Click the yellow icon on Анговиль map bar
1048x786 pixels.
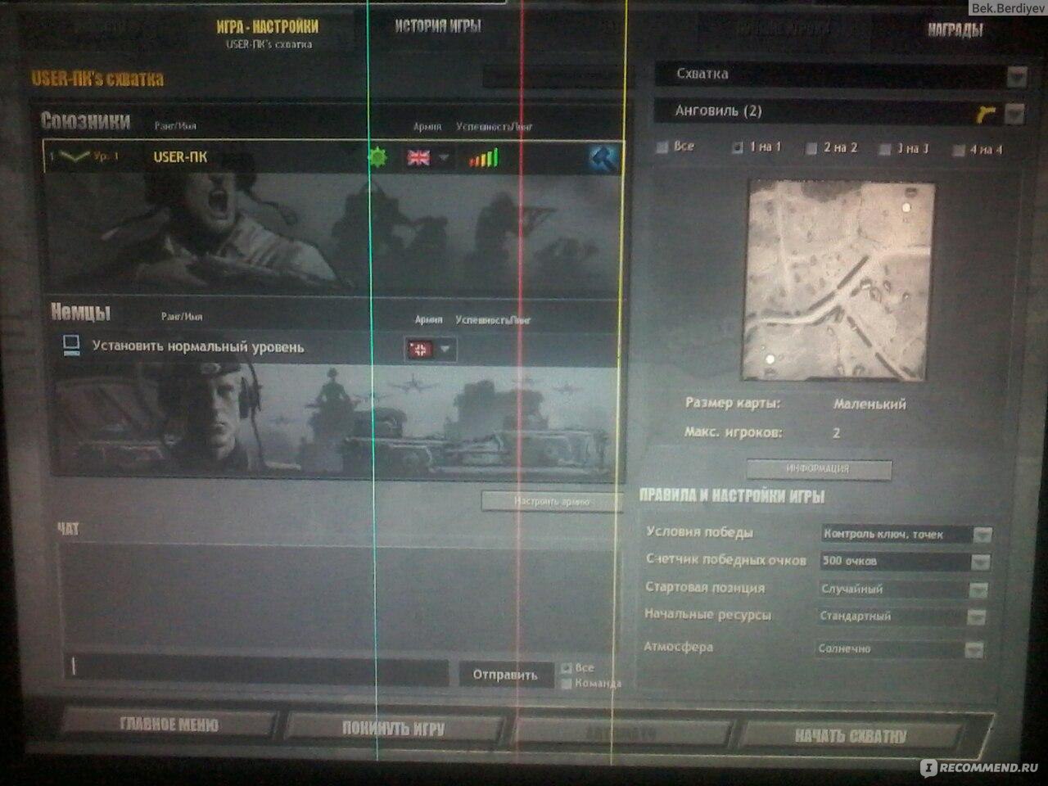[x=987, y=114]
